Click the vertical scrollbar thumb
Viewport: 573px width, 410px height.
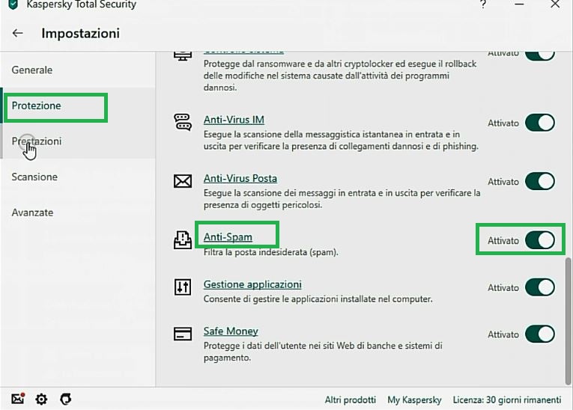pos(569,321)
